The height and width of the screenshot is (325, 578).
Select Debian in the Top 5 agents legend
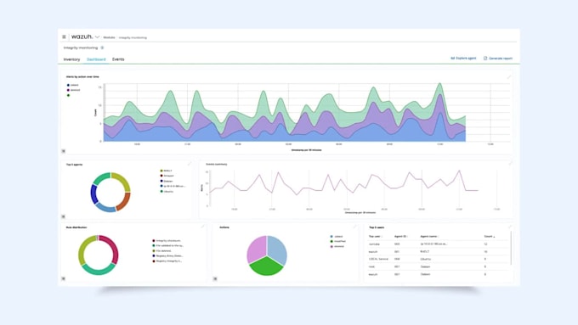pyautogui.click(x=167, y=181)
